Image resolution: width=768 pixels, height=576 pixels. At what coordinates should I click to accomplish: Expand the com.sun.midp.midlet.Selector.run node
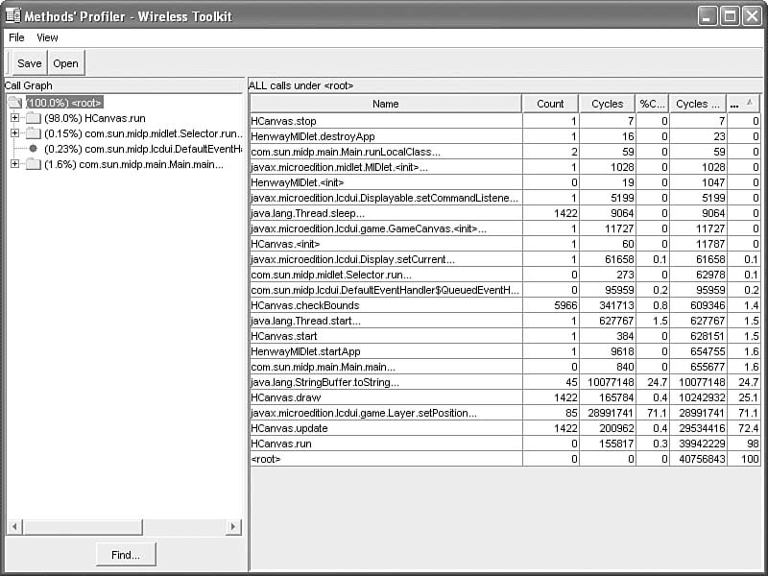[x=14, y=133]
